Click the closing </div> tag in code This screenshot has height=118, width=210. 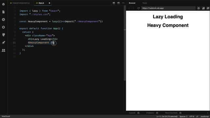point(29,46)
